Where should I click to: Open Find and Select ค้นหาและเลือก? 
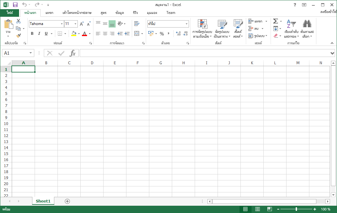(307, 29)
